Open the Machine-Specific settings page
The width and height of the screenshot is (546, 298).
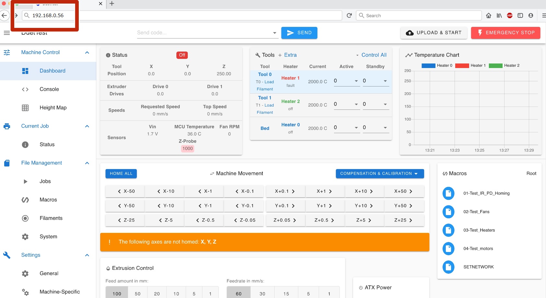pyautogui.click(x=48, y=292)
